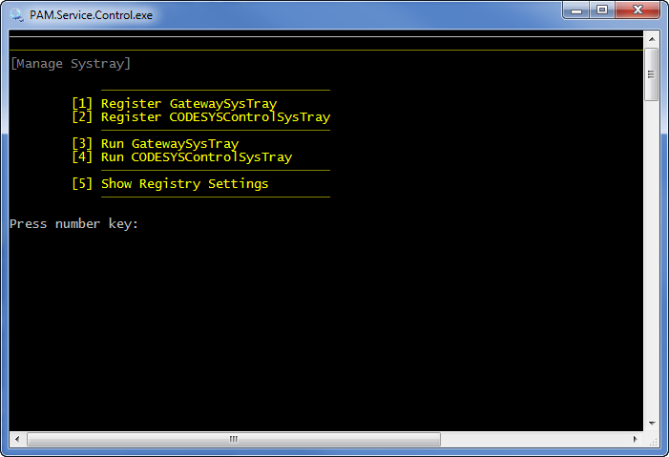
Task: Open the PAM.Service.Control window system menu icon
Action: point(16,15)
